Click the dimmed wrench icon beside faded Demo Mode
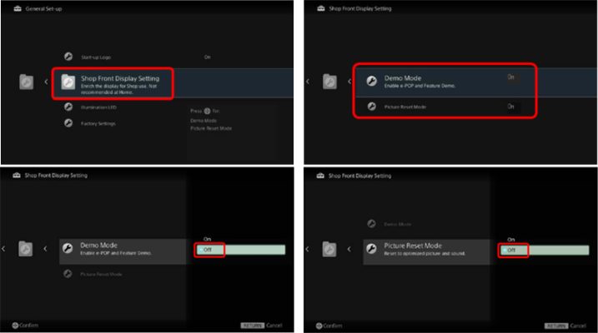The height and width of the screenshot is (333, 598). click(x=371, y=224)
